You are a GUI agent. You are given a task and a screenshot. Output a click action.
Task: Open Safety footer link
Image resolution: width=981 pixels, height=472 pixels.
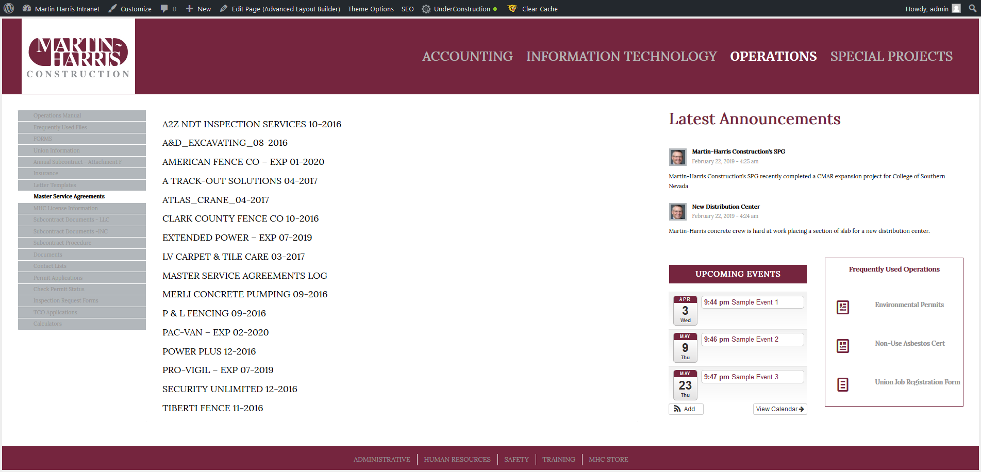pos(517,460)
